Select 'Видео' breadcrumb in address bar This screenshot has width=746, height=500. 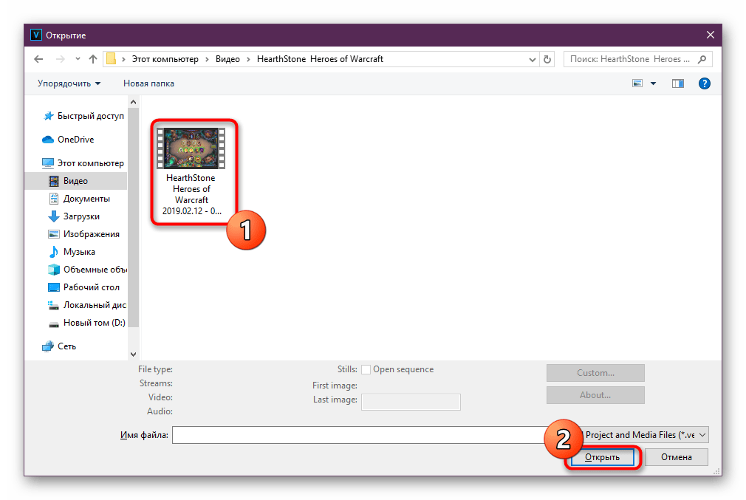[227, 59]
